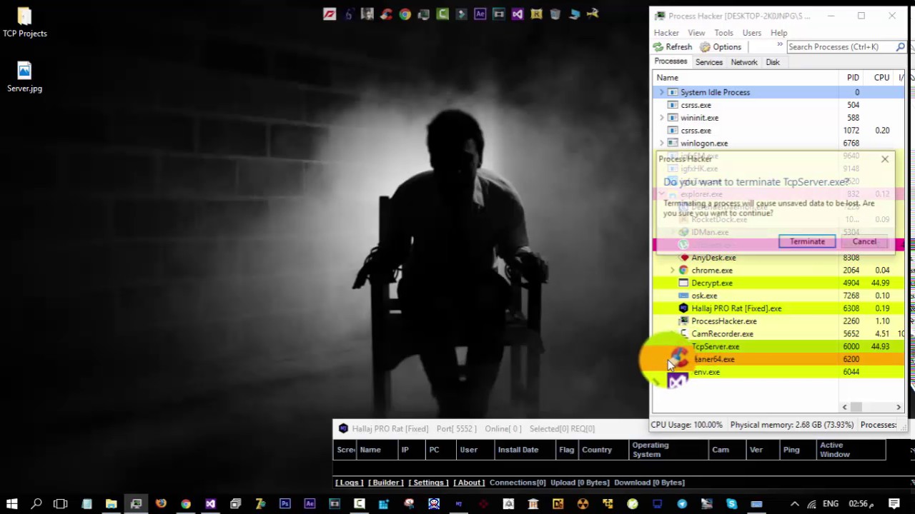Screen dimensions: 915x514
Task: Open the Action Center notifications icon
Action: coord(894,504)
